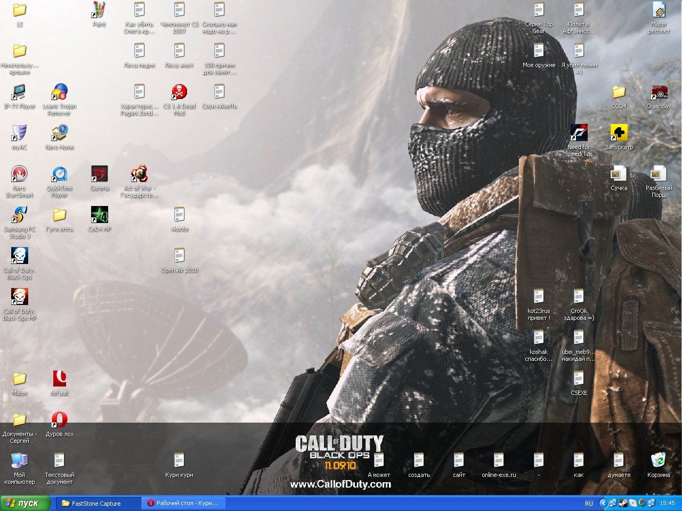Viewport: 682px width, 511px height.
Task: Open the Корзина recycle bin
Action: [659, 461]
